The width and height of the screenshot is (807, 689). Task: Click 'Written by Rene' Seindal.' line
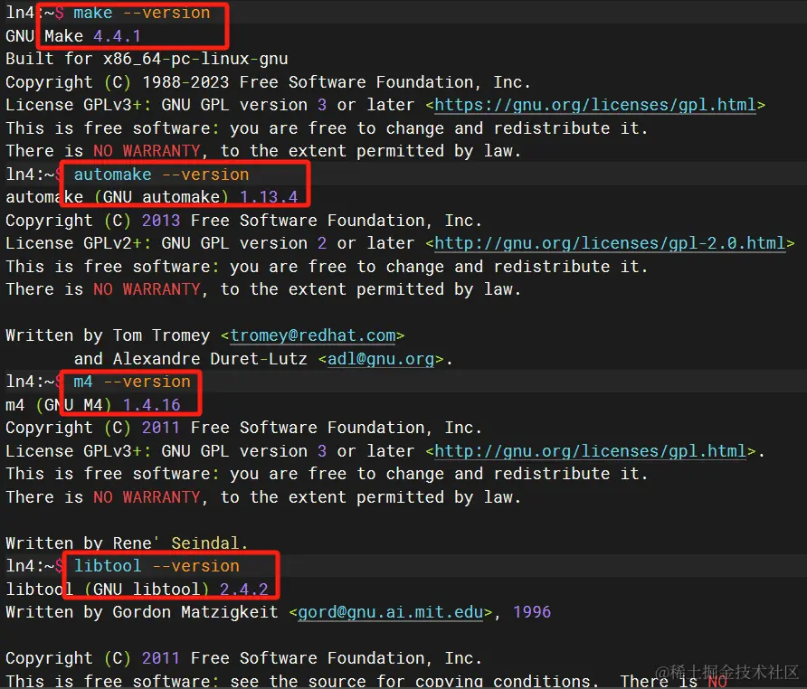127,543
